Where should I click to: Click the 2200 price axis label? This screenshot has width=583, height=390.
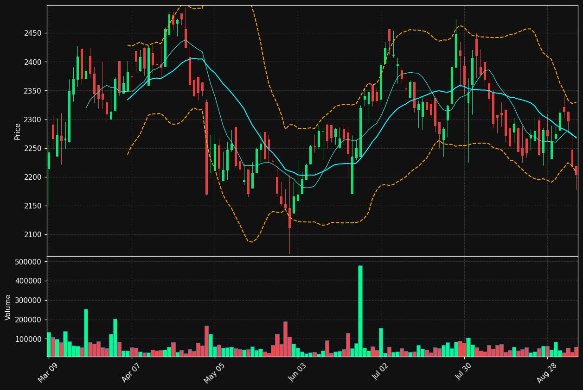coord(33,177)
